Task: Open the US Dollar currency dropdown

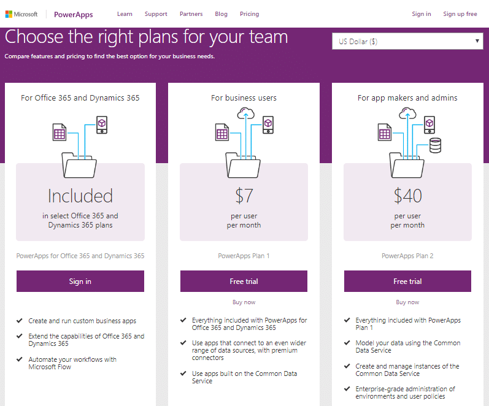Action: click(x=407, y=42)
